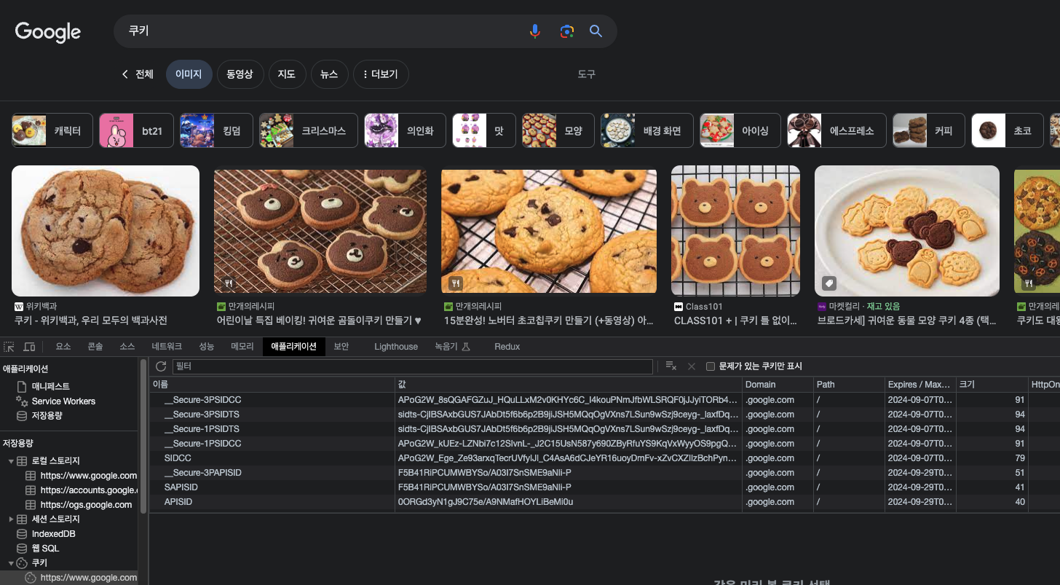This screenshot has width=1060, height=585.
Task: Open the 보안 DevTools tab
Action: [341, 347]
